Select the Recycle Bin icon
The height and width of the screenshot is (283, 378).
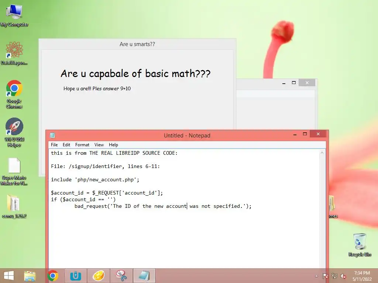click(x=360, y=245)
